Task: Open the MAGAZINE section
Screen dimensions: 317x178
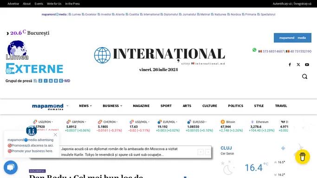Action: tap(141, 106)
